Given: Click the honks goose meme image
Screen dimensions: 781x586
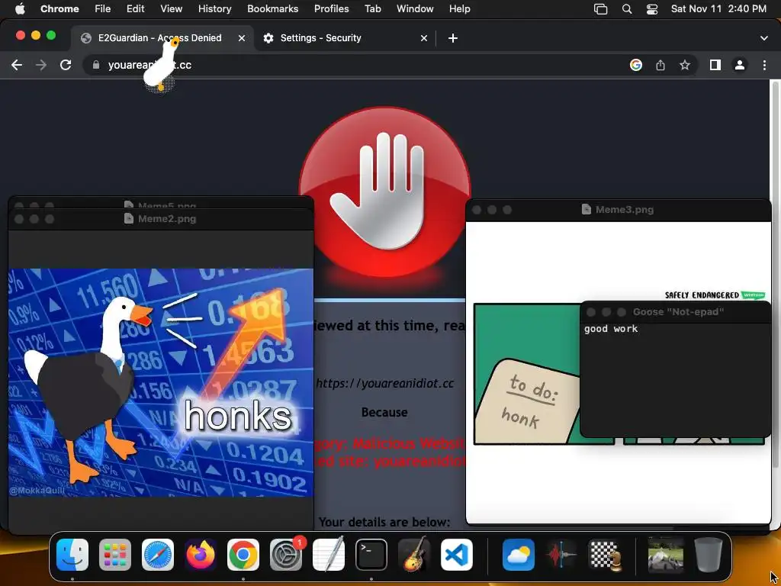Looking at the screenshot, I should 161,383.
